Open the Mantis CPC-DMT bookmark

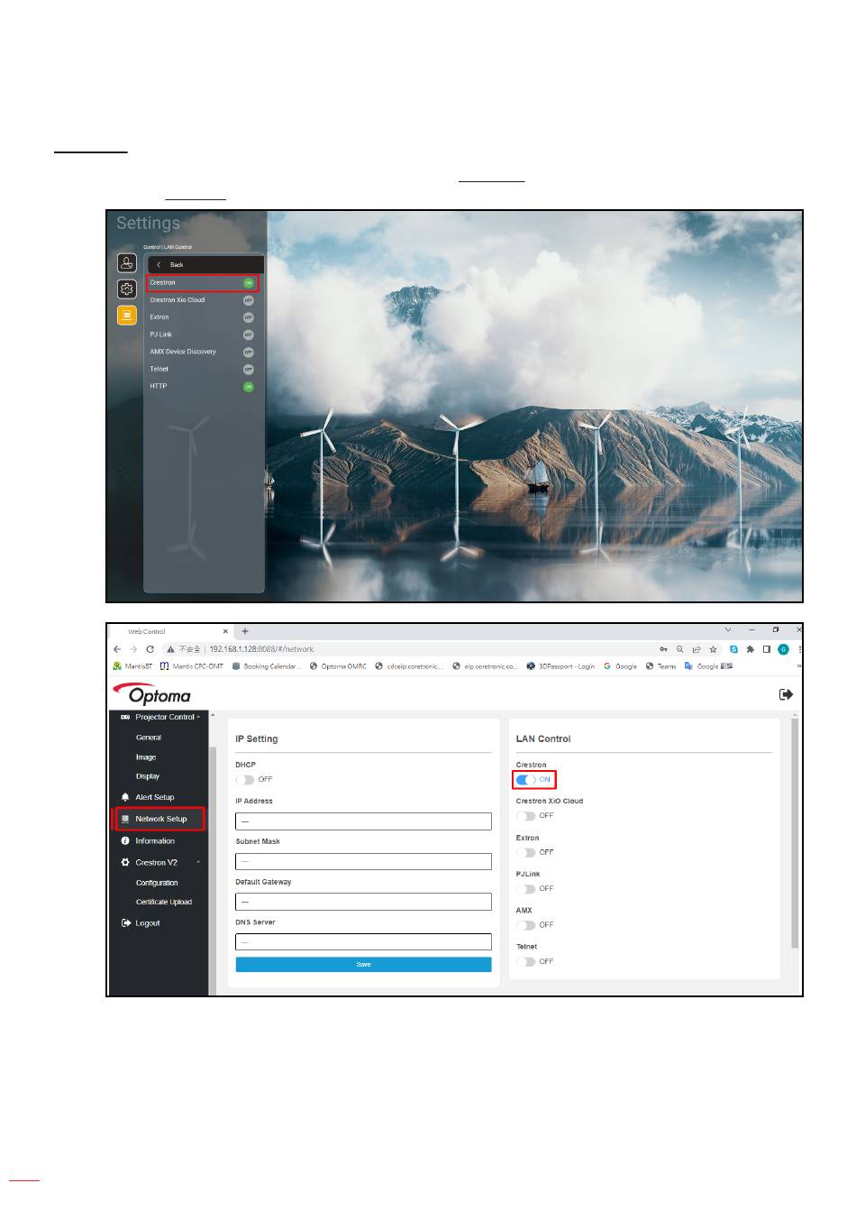coord(192,666)
